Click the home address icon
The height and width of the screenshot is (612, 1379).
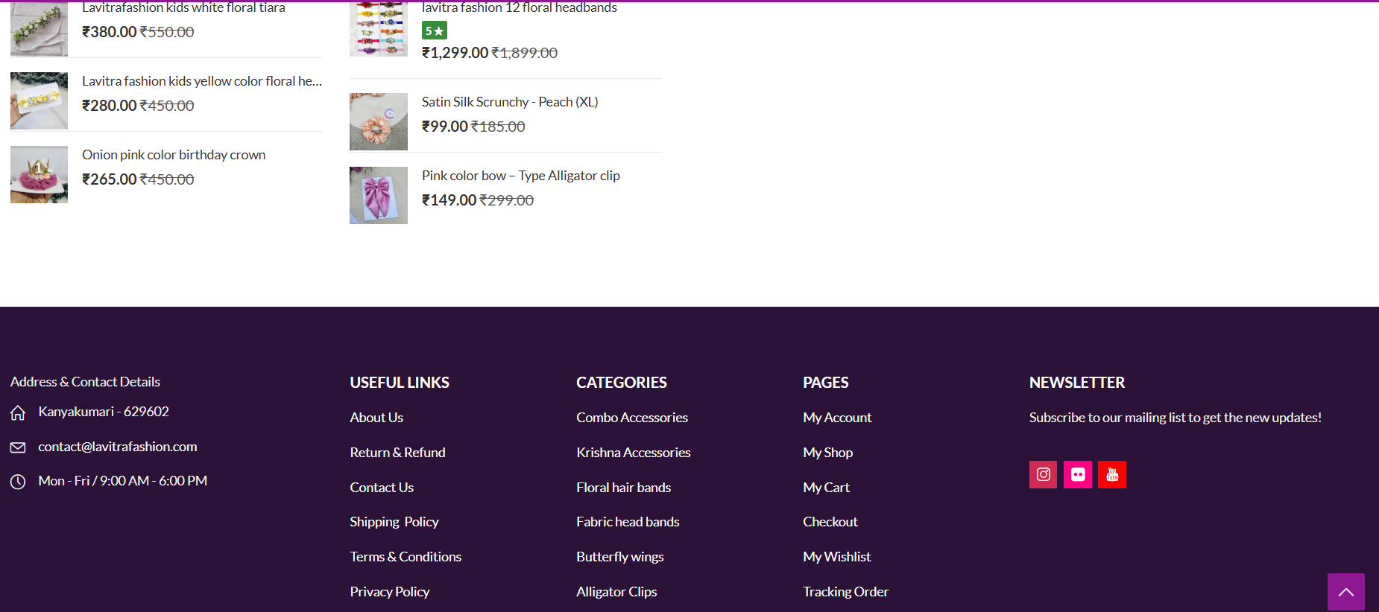pos(18,412)
